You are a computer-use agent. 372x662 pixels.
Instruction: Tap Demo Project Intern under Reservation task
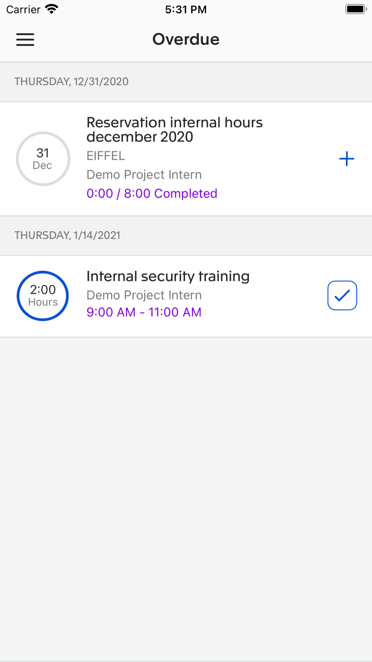pyautogui.click(x=144, y=175)
